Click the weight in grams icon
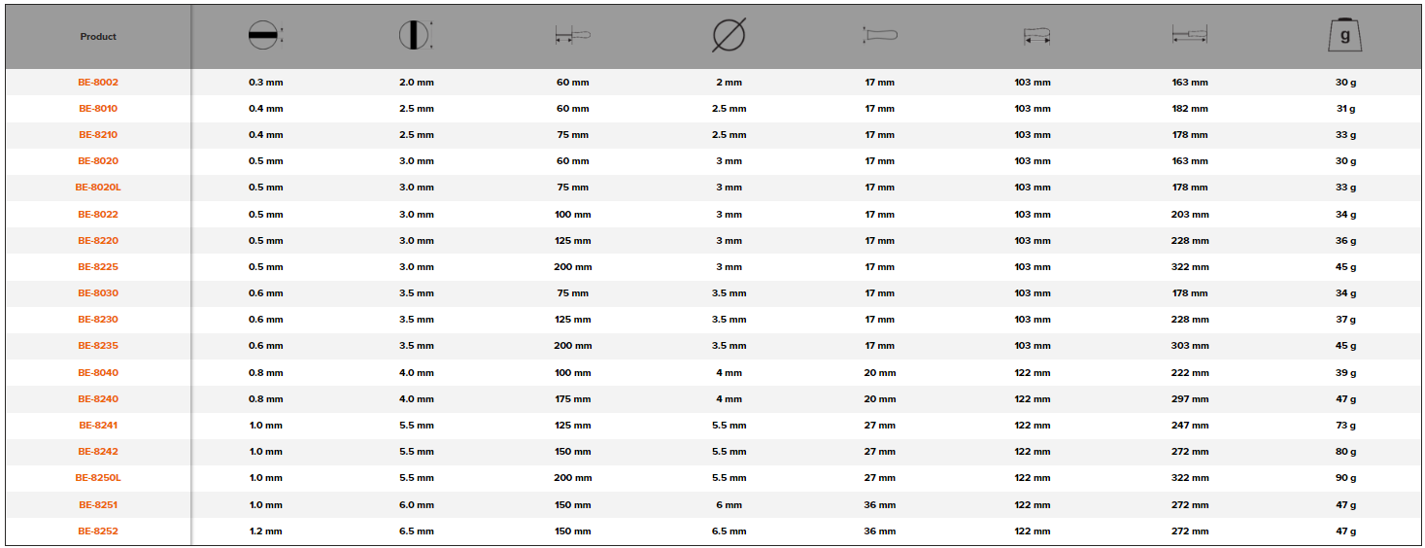Screen dimensions: 1425x548 (1345, 35)
